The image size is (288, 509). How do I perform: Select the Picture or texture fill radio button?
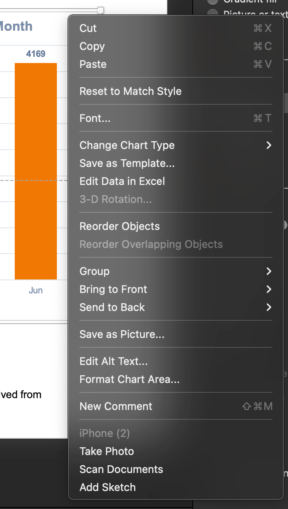pyautogui.click(x=213, y=13)
